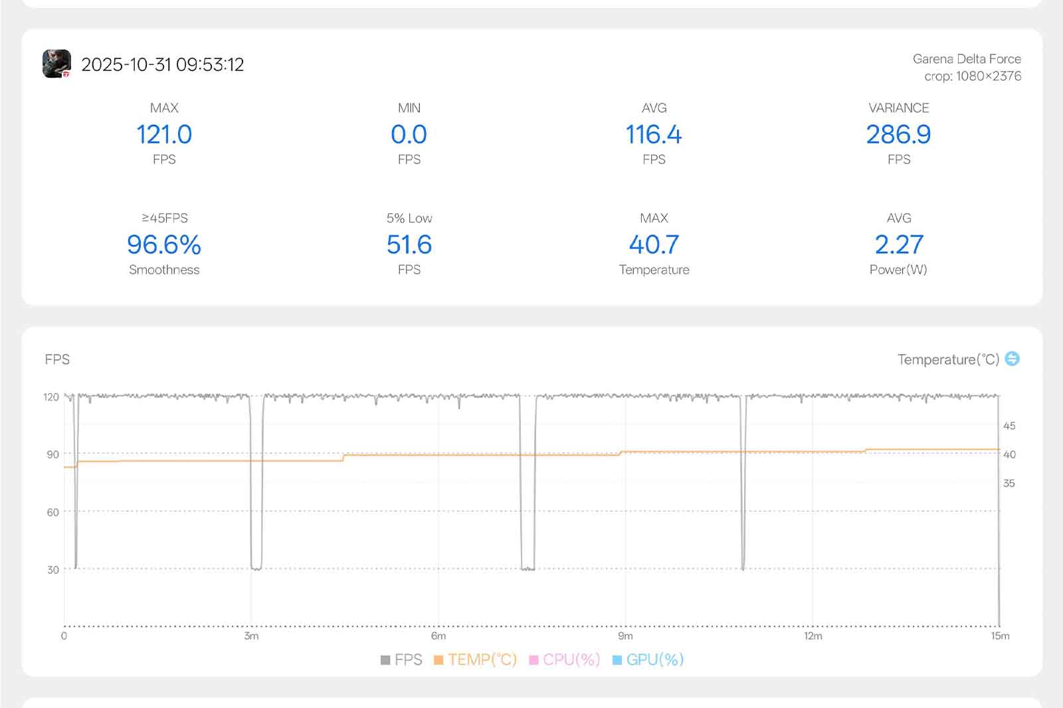Screen dimensions: 1063x708
Task: Click the blue Temperature axis switch icon
Action: pyautogui.click(x=1012, y=359)
